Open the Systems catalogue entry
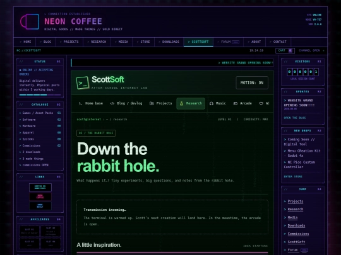 point(40,139)
